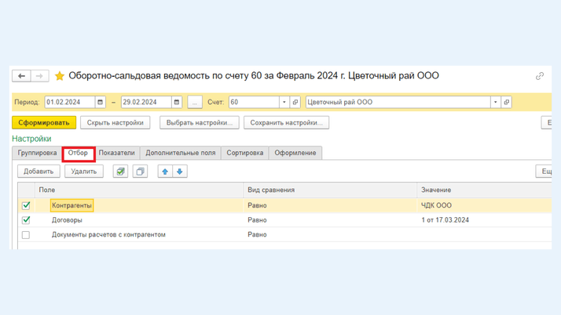Copy selected filter row icon
Screen dimensions: 561x315
[x=140, y=172]
